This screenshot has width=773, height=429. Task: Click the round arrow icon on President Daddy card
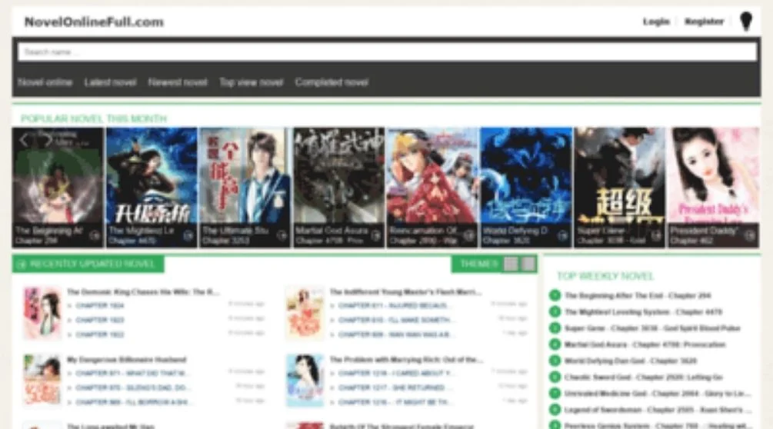tap(751, 236)
